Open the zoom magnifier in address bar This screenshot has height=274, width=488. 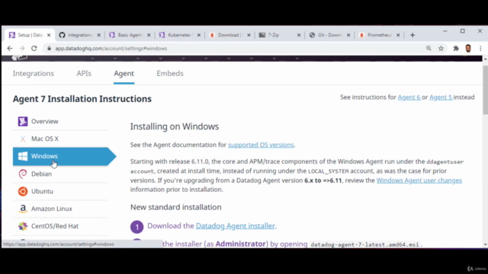(x=429, y=49)
